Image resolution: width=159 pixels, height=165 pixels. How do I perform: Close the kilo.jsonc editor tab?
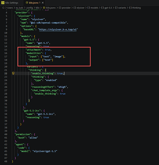[x=43, y=3]
